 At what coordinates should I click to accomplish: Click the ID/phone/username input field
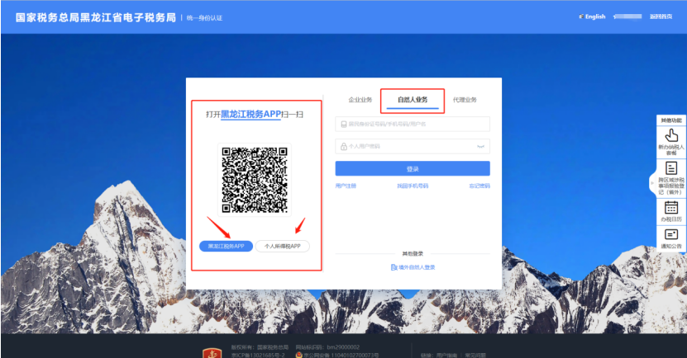413,124
